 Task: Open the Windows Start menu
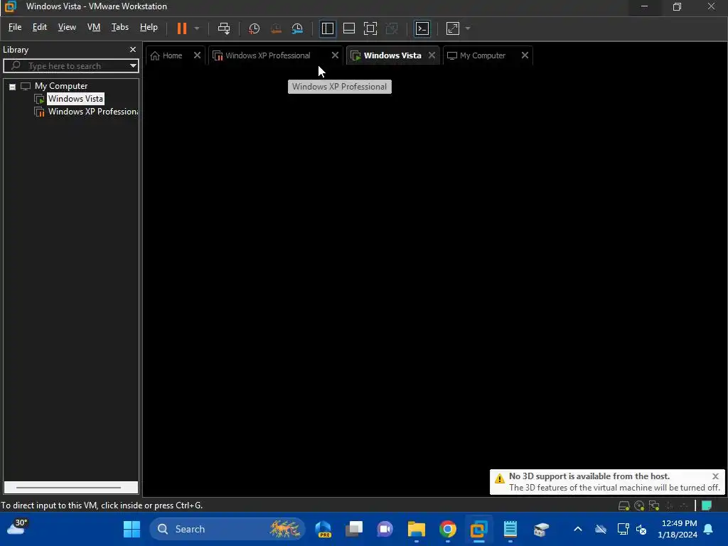click(x=132, y=529)
